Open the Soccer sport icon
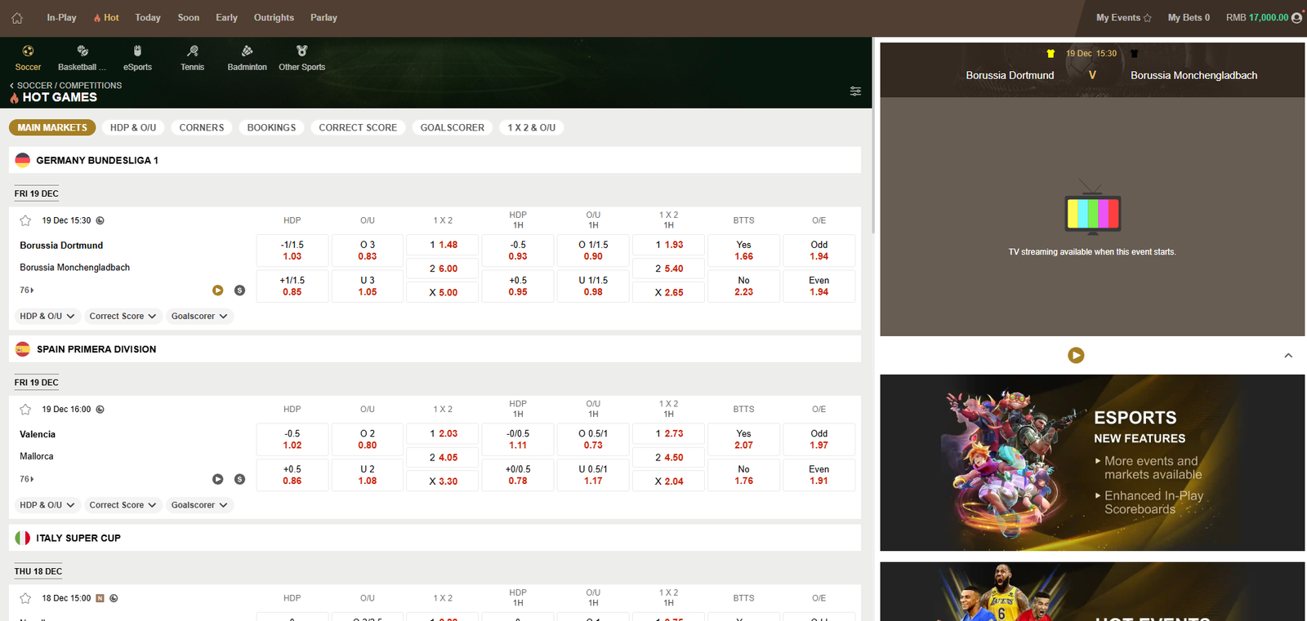1307x621 pixels. [x=28, y=58]
